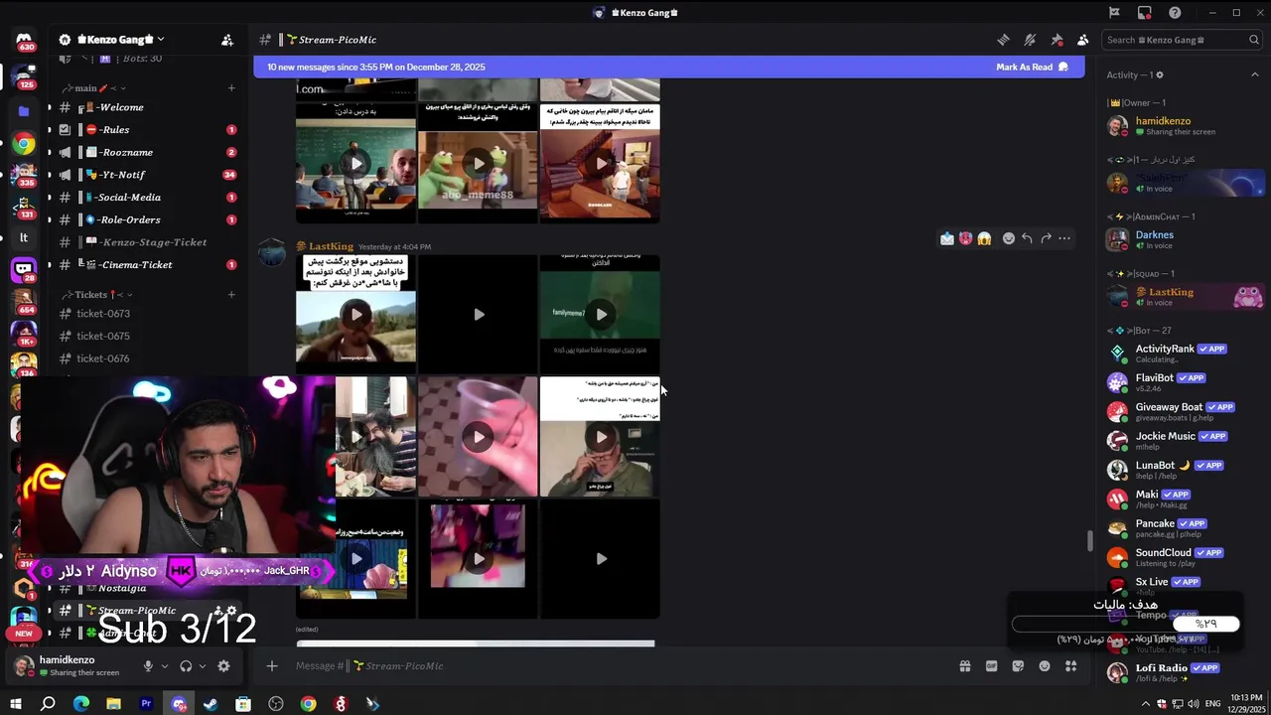
Task: Open Jockie Music bot profile
Action: (1183, 440)
